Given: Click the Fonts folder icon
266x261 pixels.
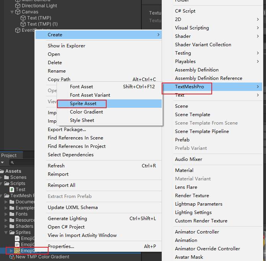Looking at the screenshot, I should [12, 214].
